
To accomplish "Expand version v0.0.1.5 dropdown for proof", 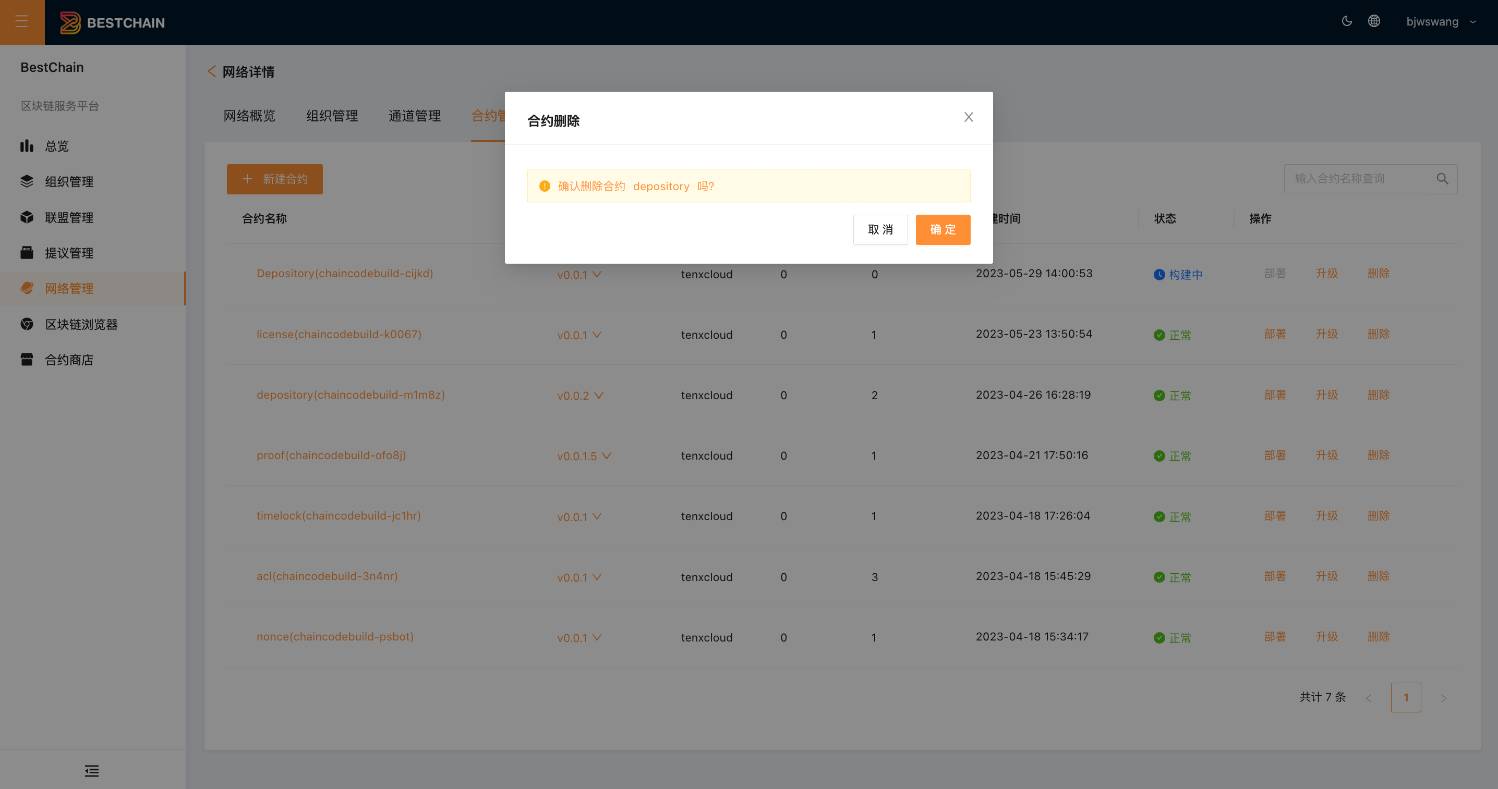I will pos(584,455).
